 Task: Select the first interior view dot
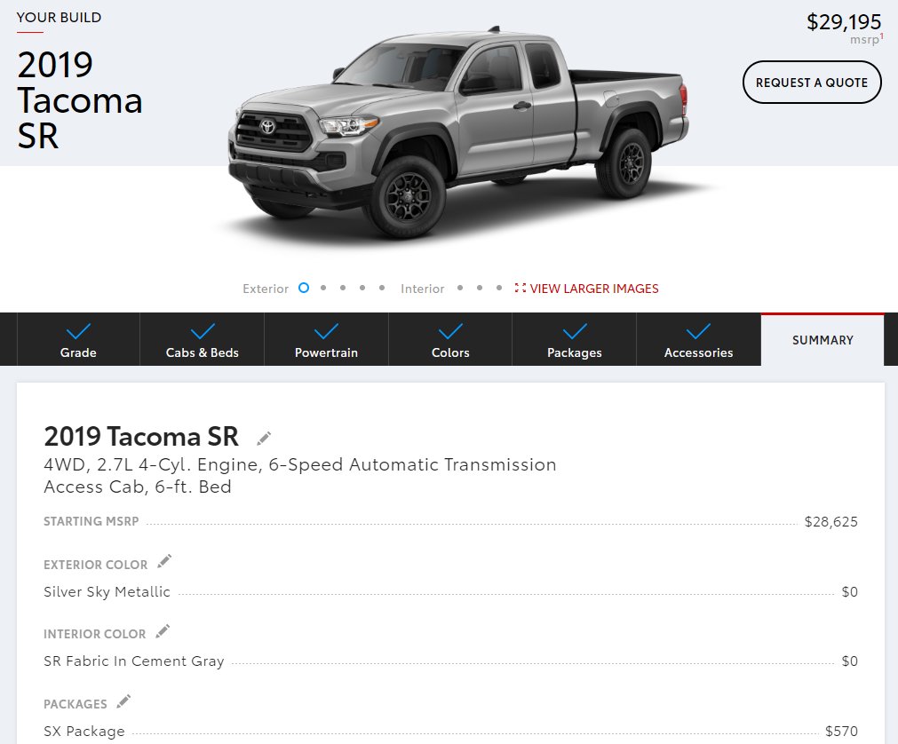pyautogui.click(x=460, y=288)
